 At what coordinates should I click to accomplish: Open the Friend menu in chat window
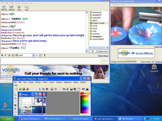[18, 3]
